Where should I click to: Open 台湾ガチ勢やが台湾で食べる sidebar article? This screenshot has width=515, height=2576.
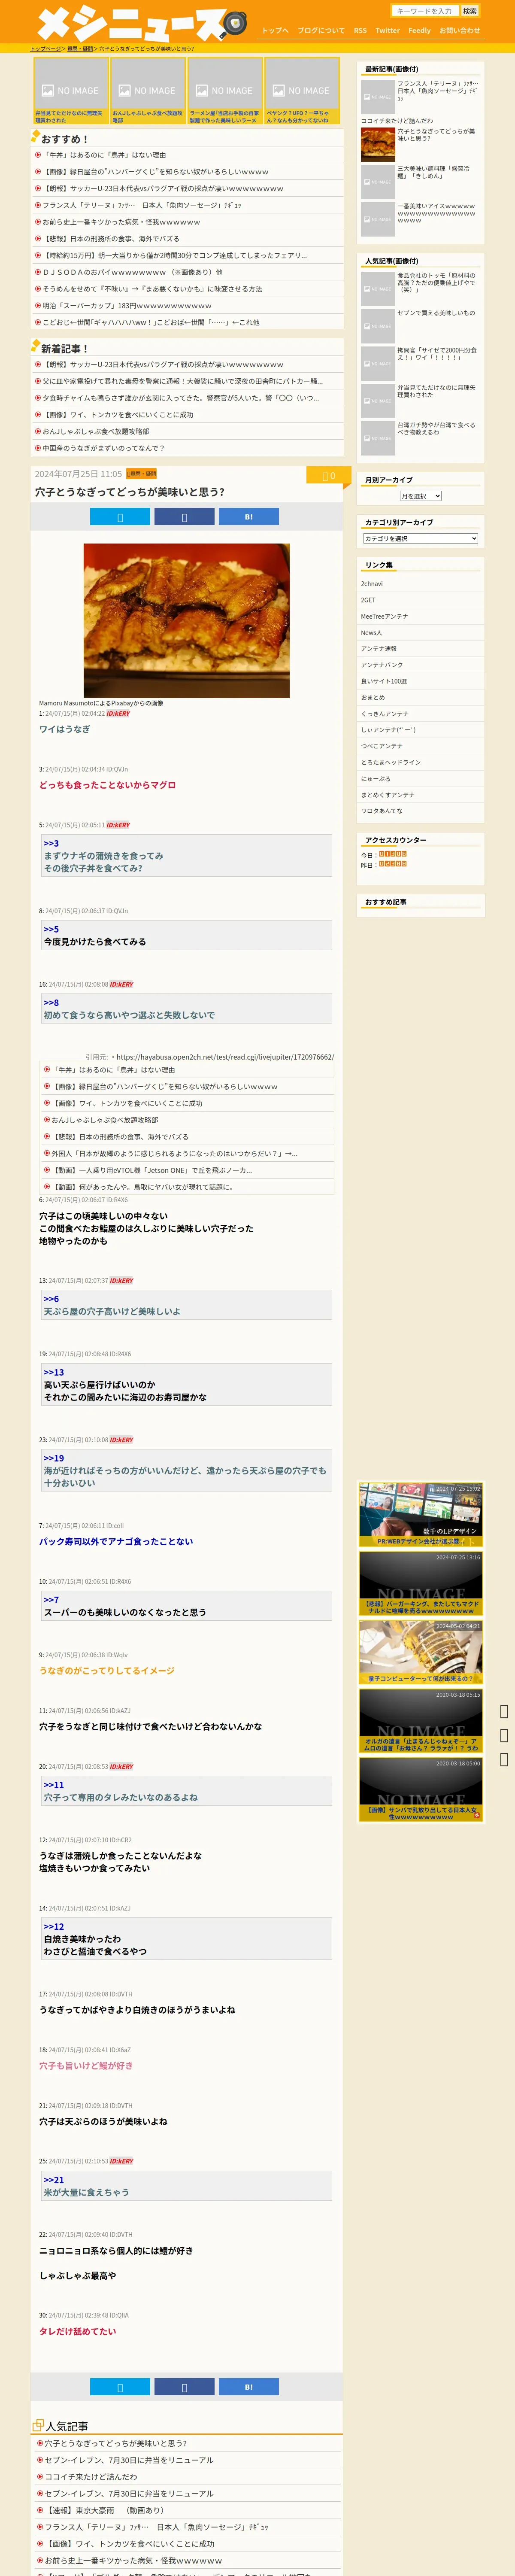(x=436, y=429)
